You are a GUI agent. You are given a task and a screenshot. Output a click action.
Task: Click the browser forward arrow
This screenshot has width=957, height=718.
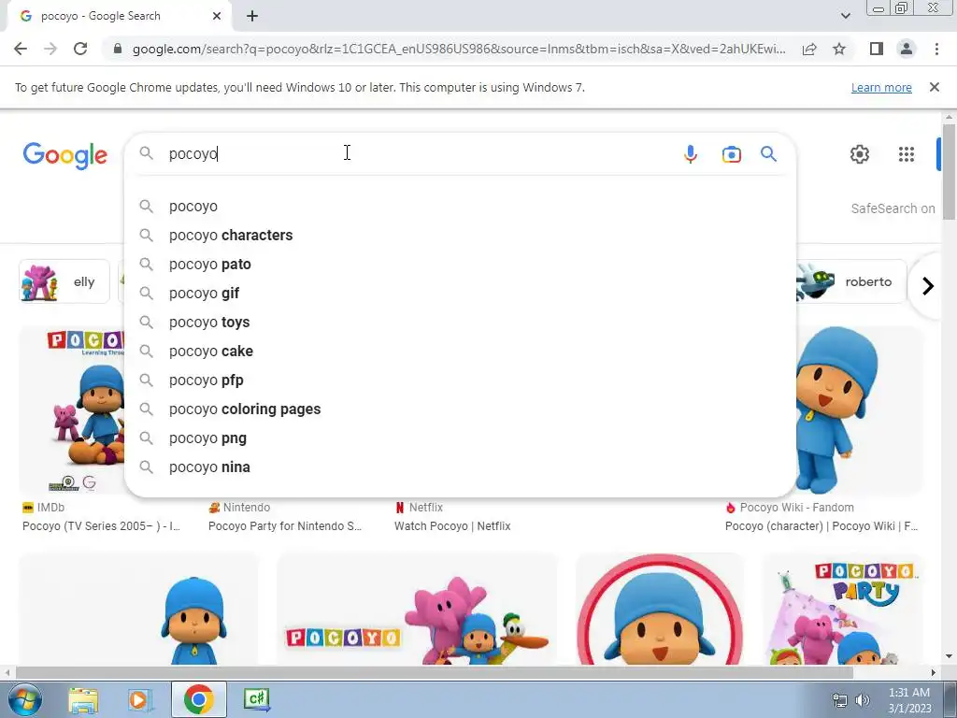(50, 49)
